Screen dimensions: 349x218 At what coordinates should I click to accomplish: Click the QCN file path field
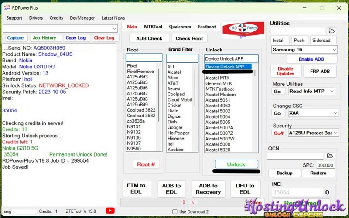(295, 156)
